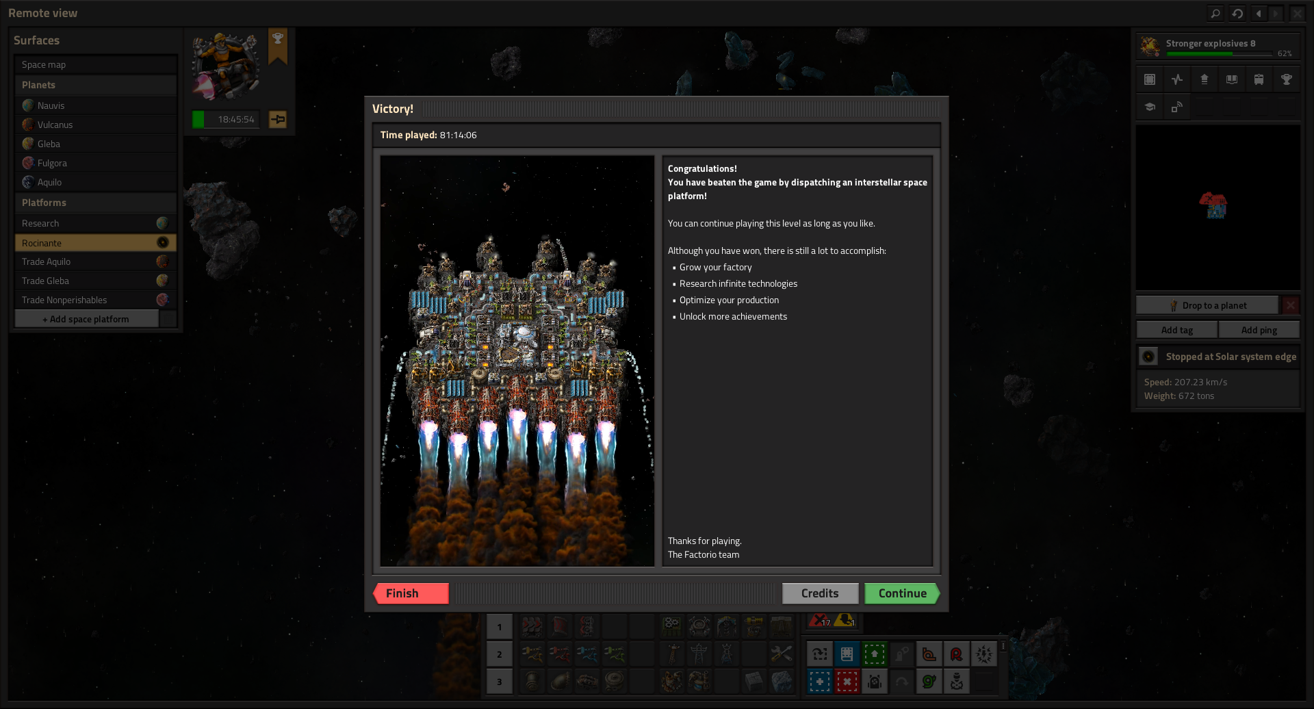Image resolution: width=1314 pixels, height=709 pixels.
Task: Toggle the pin button beside the timer
Action: pyautogui.click(x=278, y=119)
